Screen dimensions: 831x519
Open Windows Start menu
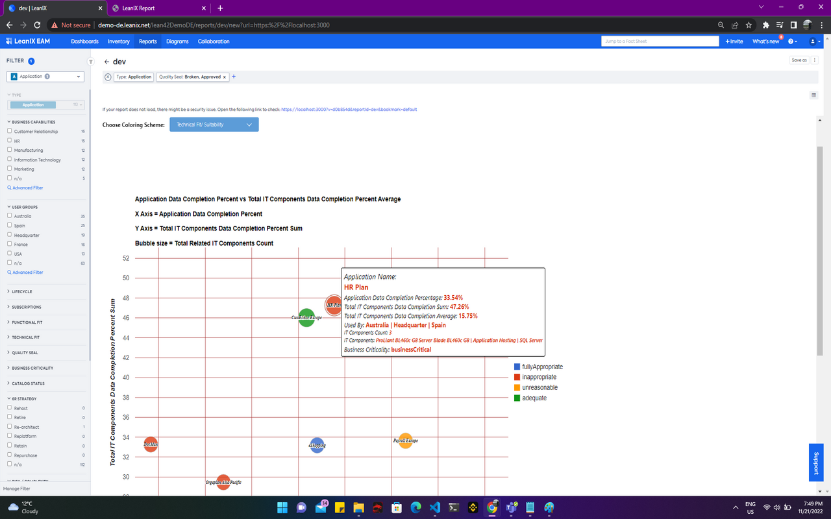click(x=282, y=507)
